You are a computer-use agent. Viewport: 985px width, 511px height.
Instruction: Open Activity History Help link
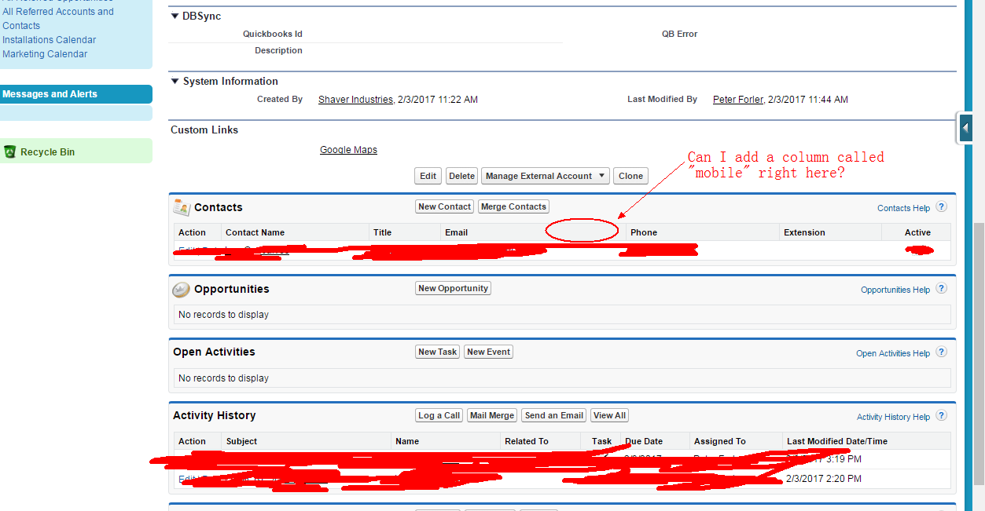(x=893, y=417)
